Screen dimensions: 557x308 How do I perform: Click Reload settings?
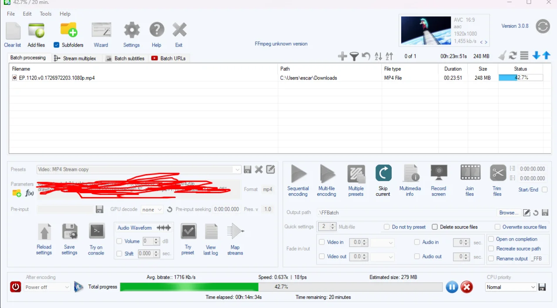click(x=44, y=232)
